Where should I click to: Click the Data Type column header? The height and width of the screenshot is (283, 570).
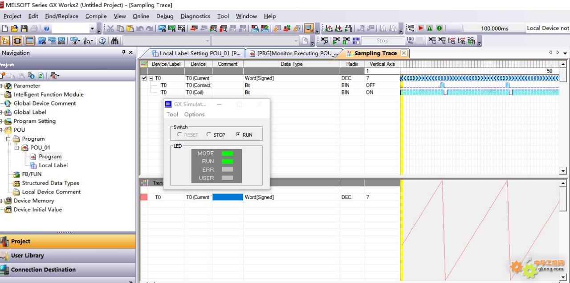click(x=291, y=64)
